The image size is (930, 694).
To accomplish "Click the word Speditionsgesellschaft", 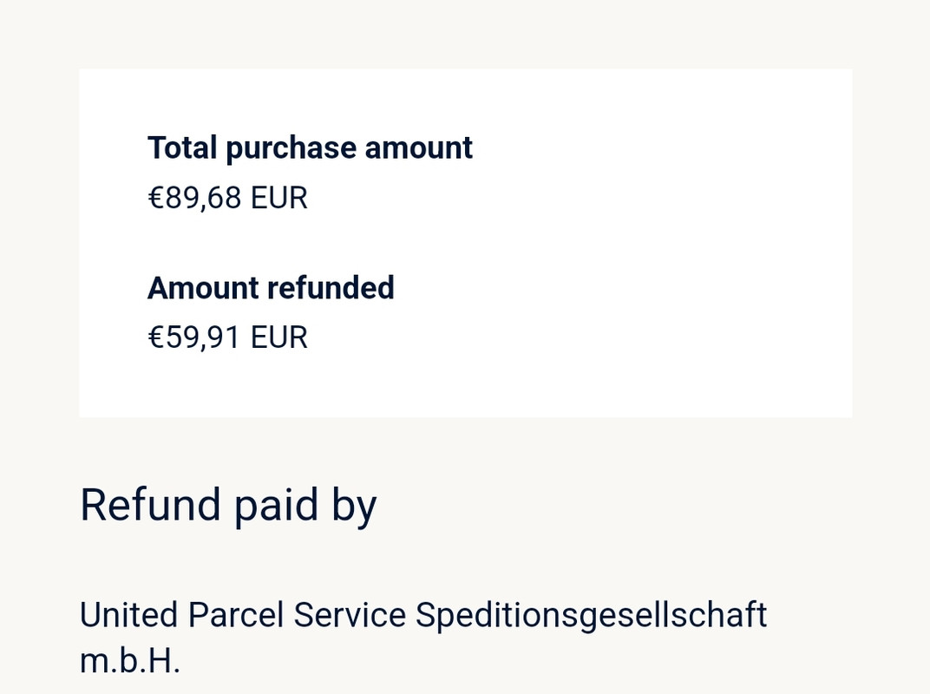I will click(x=591, y=615).
